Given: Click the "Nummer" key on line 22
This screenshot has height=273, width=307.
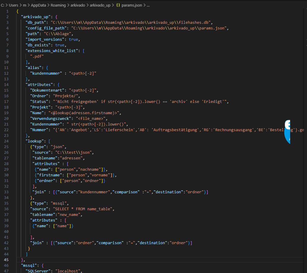Looking at the screenshot, I should click(x=39, y=130).
